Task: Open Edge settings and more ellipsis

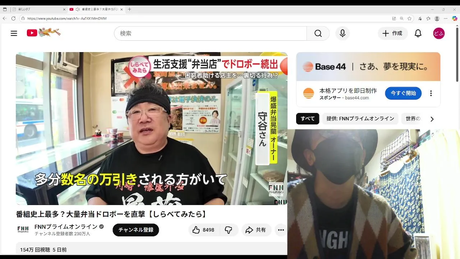Action: (x=446, y=18)
